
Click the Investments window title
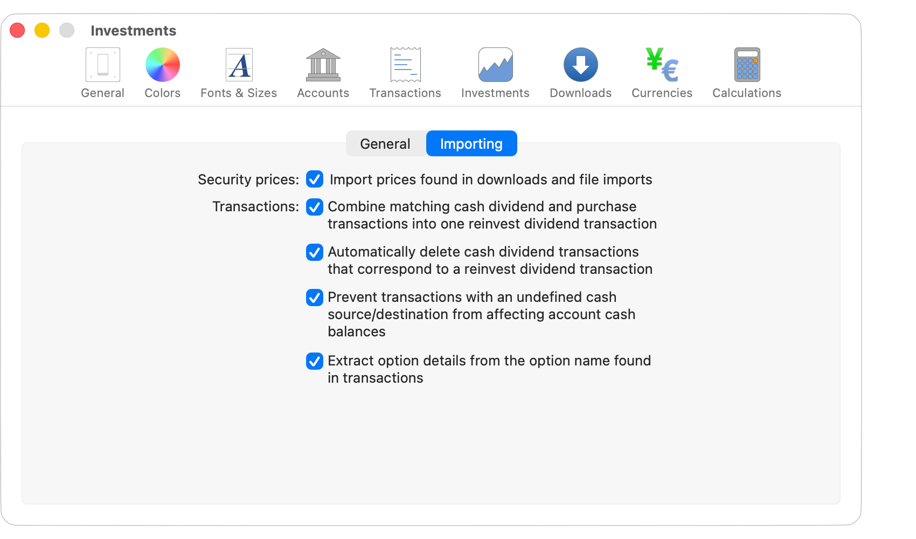(x=133, y=30)
